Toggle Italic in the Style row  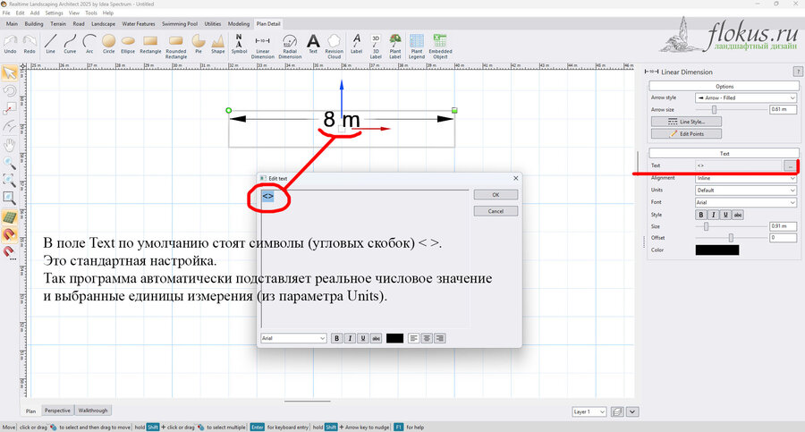pyautogui.click(x=713, y=215)
